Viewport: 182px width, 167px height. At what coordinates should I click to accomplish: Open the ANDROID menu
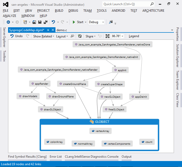pyautogui.click(x=118, y=11)
